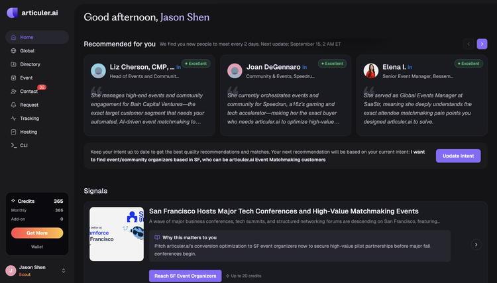Click the Tracking pulse icon
Viewport: 497px width, 283px height.
click(13, 118)
